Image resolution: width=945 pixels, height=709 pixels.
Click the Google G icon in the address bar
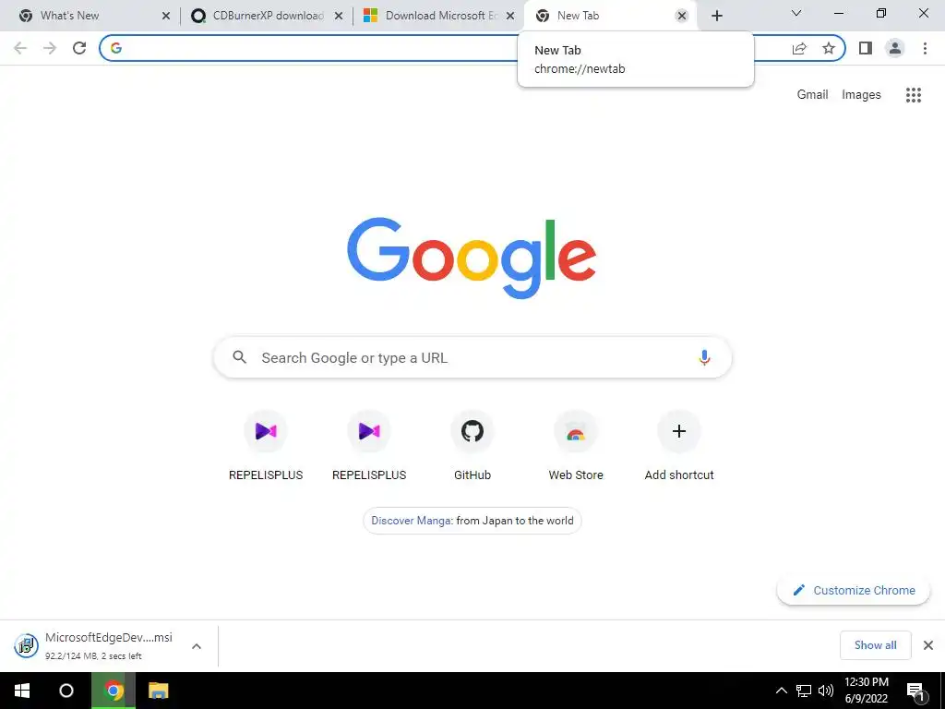tap(116, 48)
